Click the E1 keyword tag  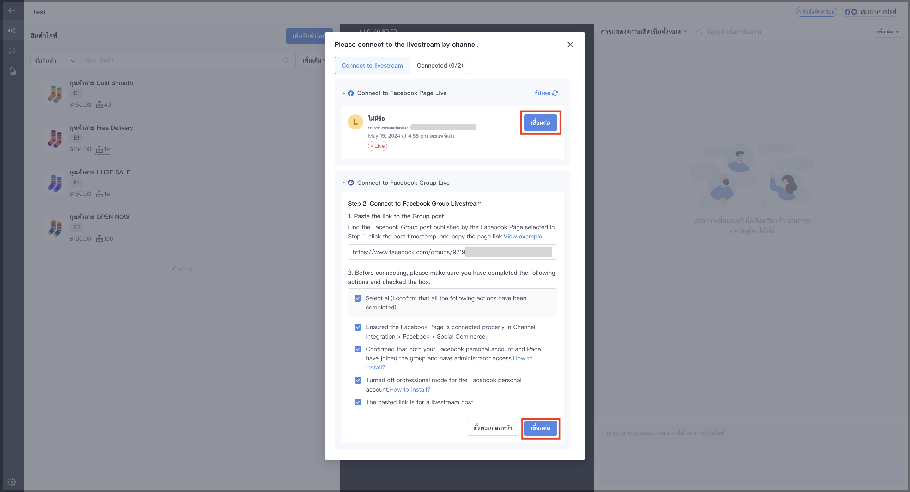76,138
